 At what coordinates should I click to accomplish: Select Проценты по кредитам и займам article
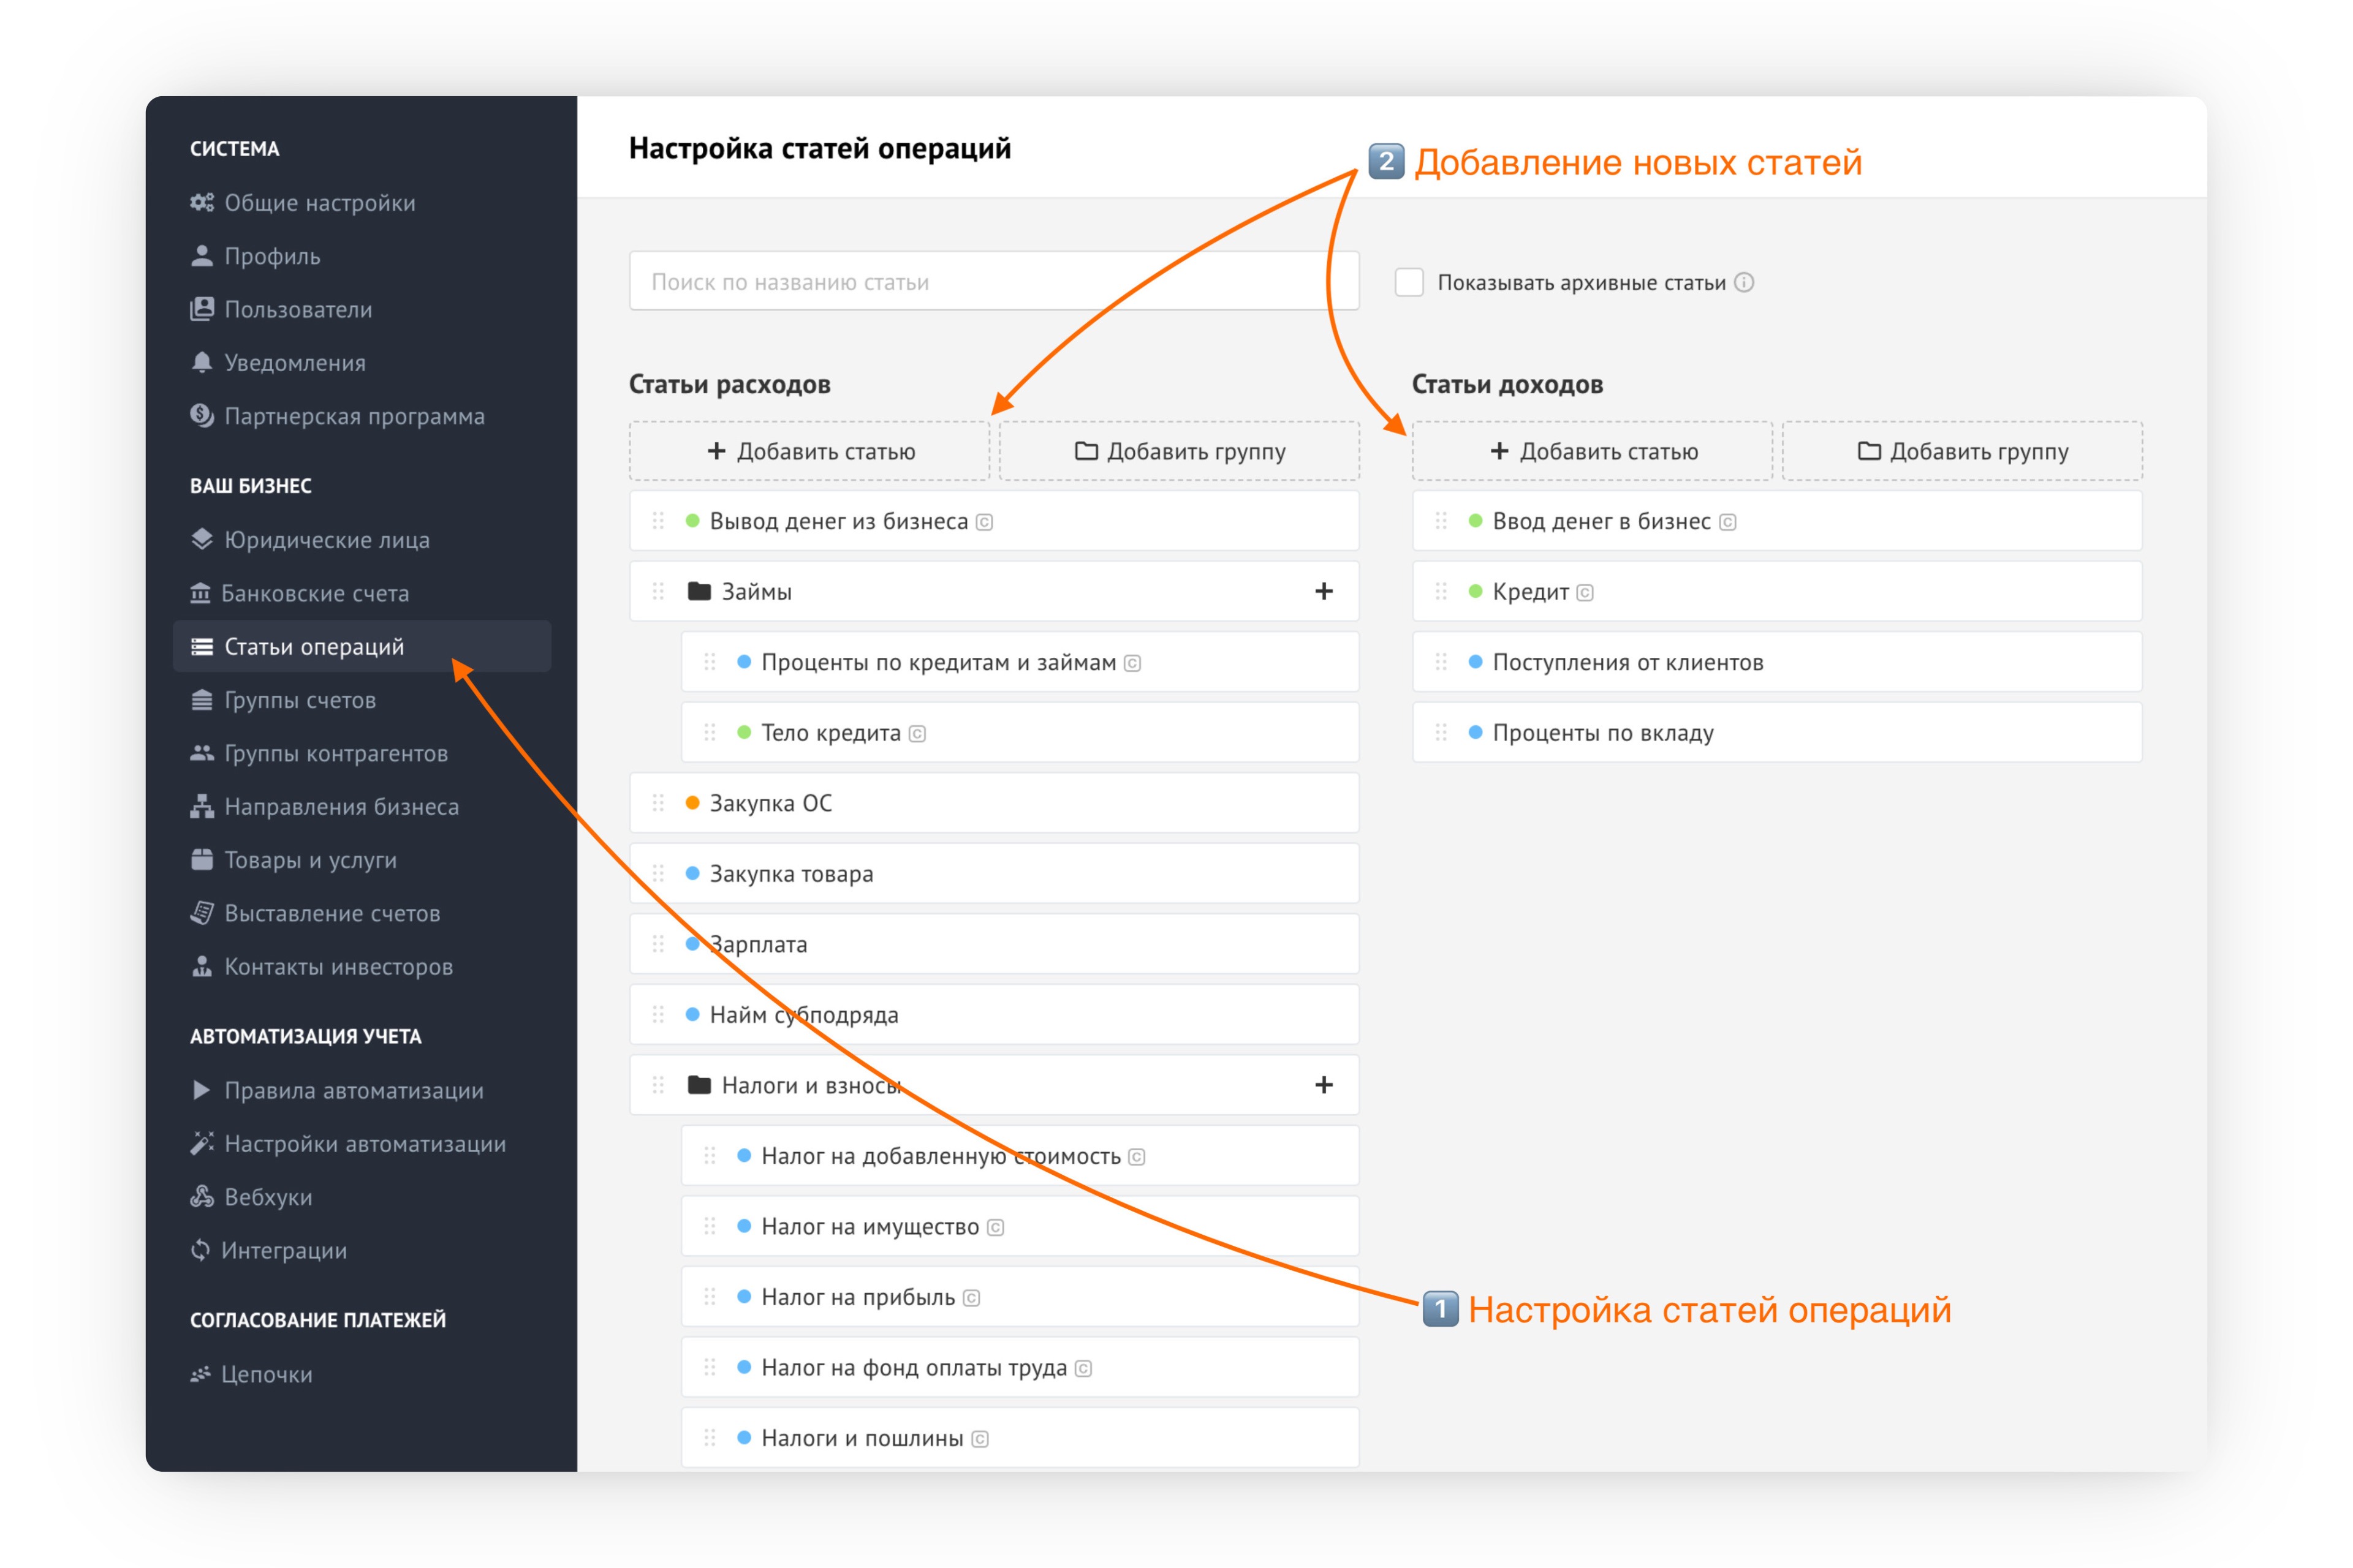1020,662
